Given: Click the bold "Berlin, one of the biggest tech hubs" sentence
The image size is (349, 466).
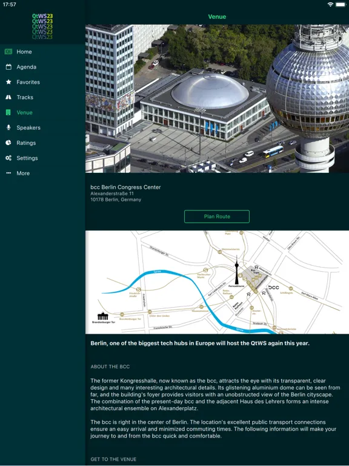Looking at the screenshot, I should coord(200,343).
